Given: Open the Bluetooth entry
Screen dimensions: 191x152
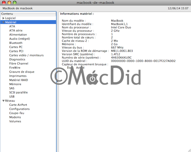Looking at the screenshot, I should [x=16, y=43].
